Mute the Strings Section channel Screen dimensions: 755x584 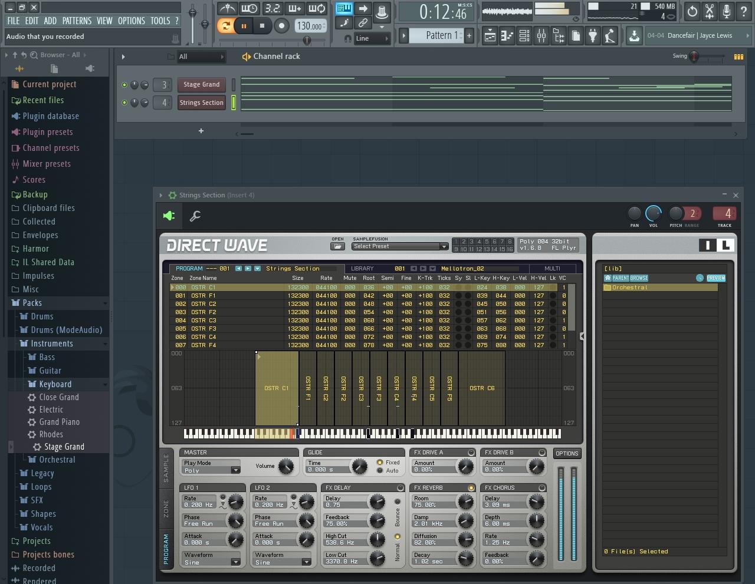[x=124, y=103]
